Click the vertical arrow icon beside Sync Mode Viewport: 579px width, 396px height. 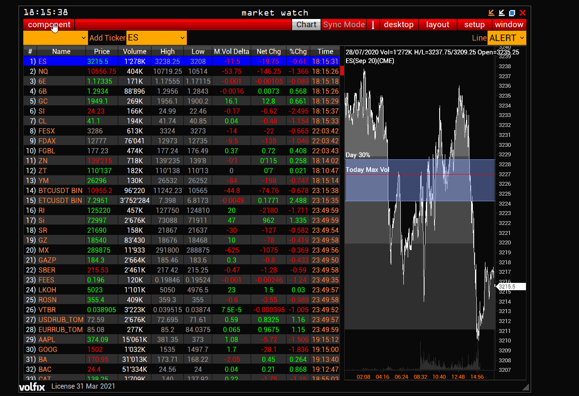(x=373, y=25)
